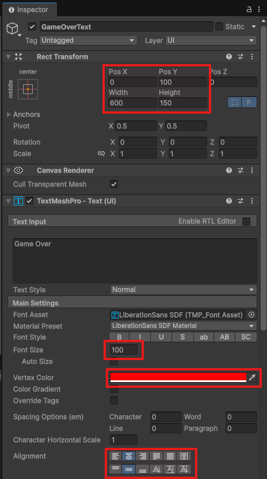267x479 pixels.
Task: Click the red Vertex Color swatch
Action: click(178, 377)
